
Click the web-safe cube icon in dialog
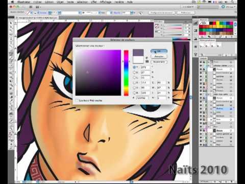(x=147, y=61)
